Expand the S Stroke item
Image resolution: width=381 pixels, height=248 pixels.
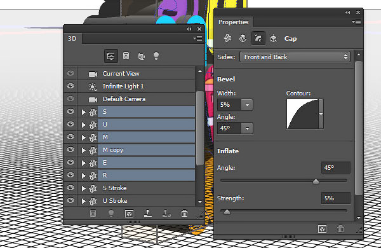click(x=84, y=188)
